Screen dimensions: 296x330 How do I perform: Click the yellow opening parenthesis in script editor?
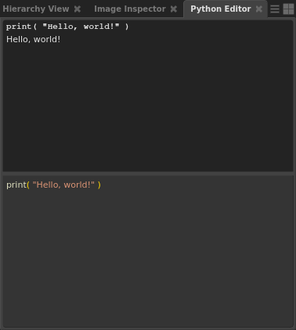pos(28,185)
